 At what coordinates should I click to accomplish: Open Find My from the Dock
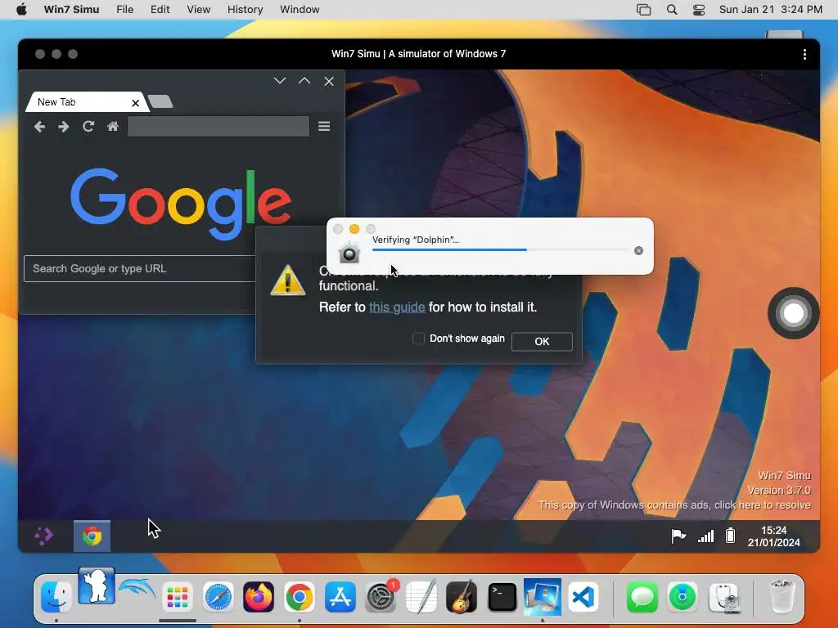click(683, 596)
